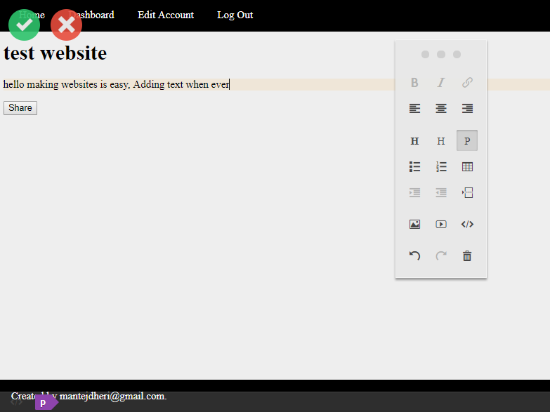Insert a video
The image size is (550, 412).
click(x=441, y=225)
